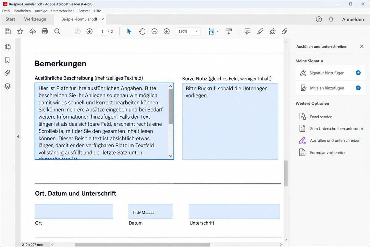This screenshot has width=370, height=247.
Task: Click the Ort, Datum und Unterschrift heading
Action: point(76,193)
